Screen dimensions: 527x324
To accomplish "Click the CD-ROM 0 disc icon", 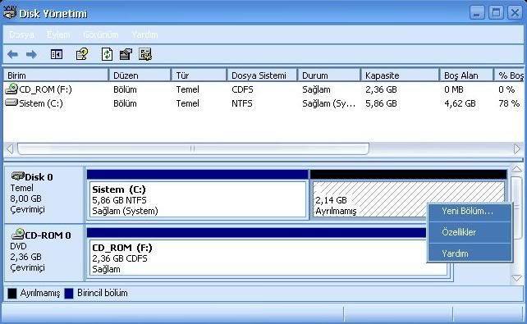I will tap(18, 234).
